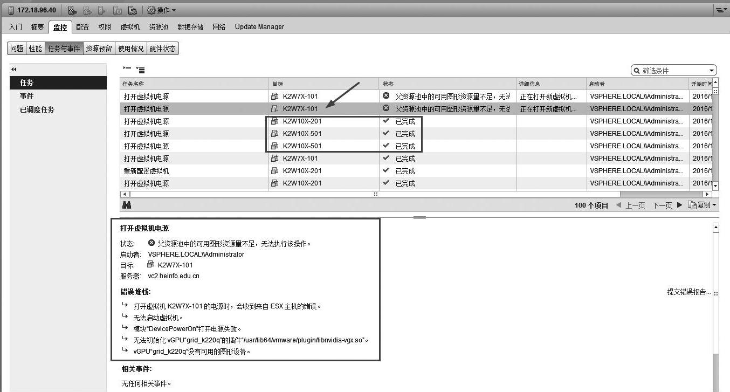Open the 操作 actions dropdown
This screenshot has width=730, height=392.
(162, 10)
